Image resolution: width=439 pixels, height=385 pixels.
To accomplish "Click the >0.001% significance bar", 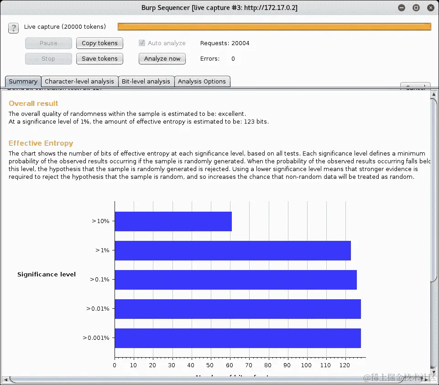I will pyautogui.click(x=238, y=338).
